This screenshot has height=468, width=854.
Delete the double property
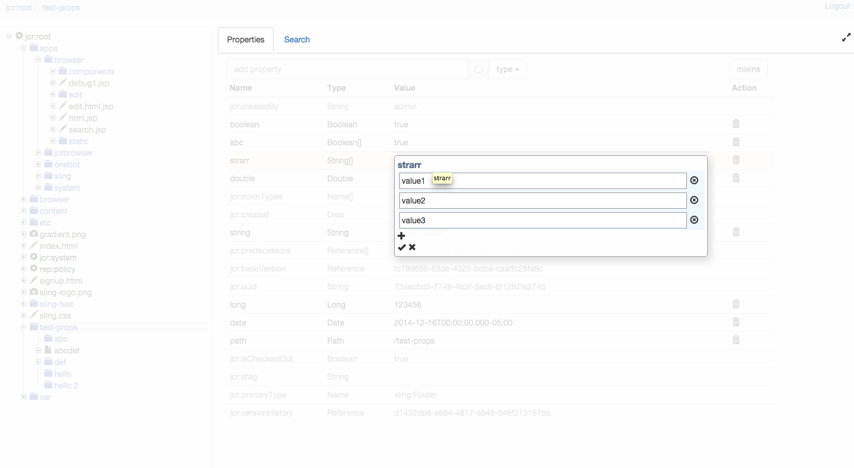(736, 177)
